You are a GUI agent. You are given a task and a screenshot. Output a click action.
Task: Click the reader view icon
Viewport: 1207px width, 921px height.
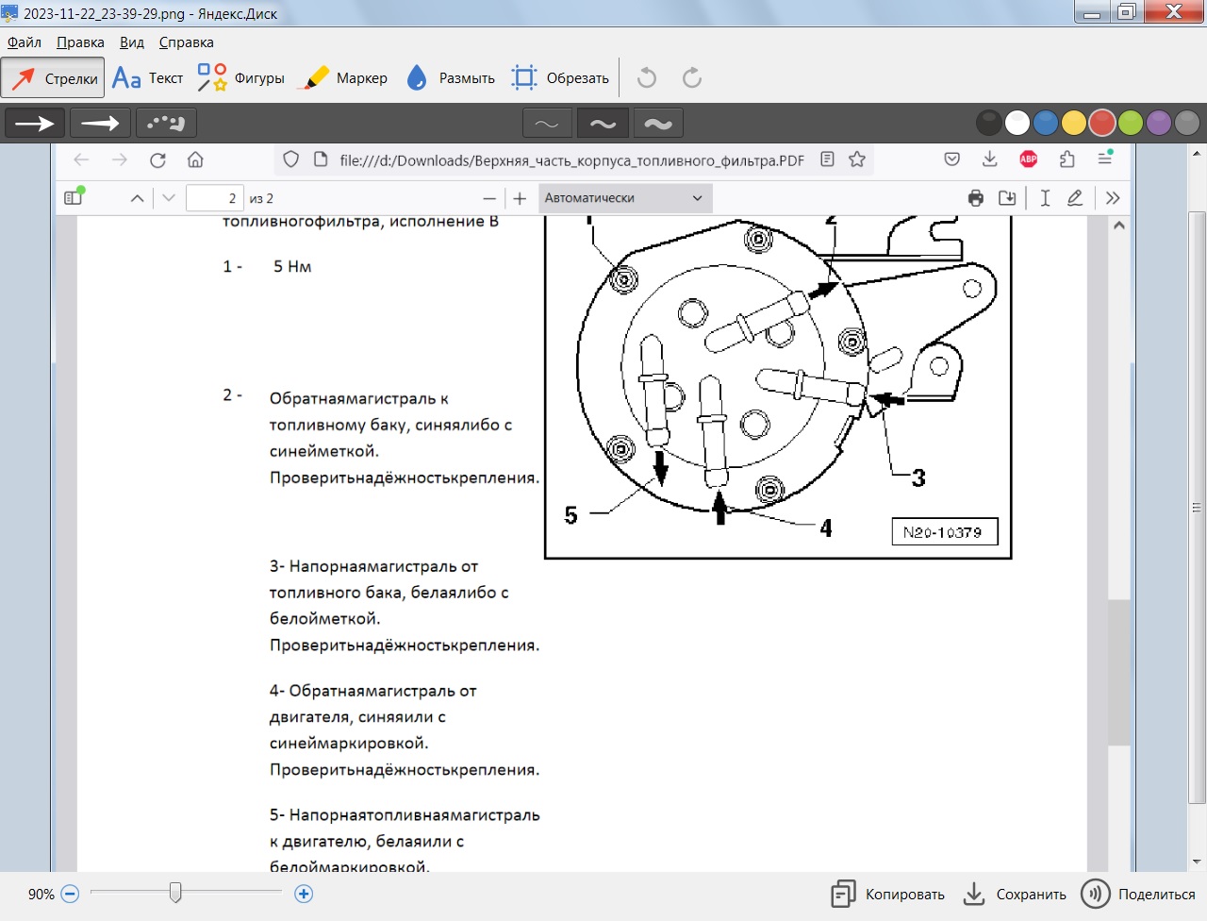[x=827, y=159]
